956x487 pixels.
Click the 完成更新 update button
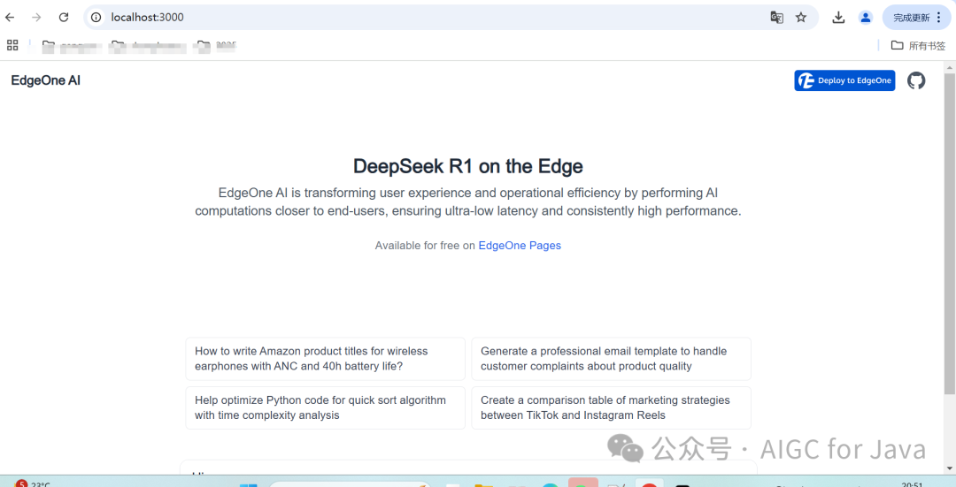point(912,18)
